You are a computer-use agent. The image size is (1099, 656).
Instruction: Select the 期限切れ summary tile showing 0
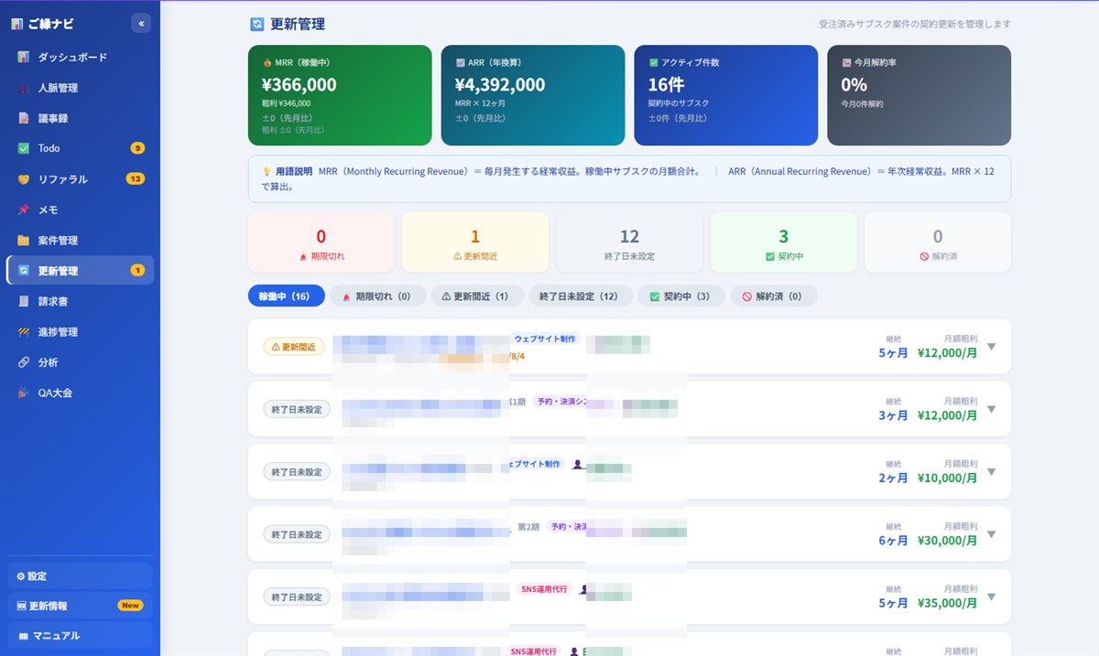(x=321, y=242)
